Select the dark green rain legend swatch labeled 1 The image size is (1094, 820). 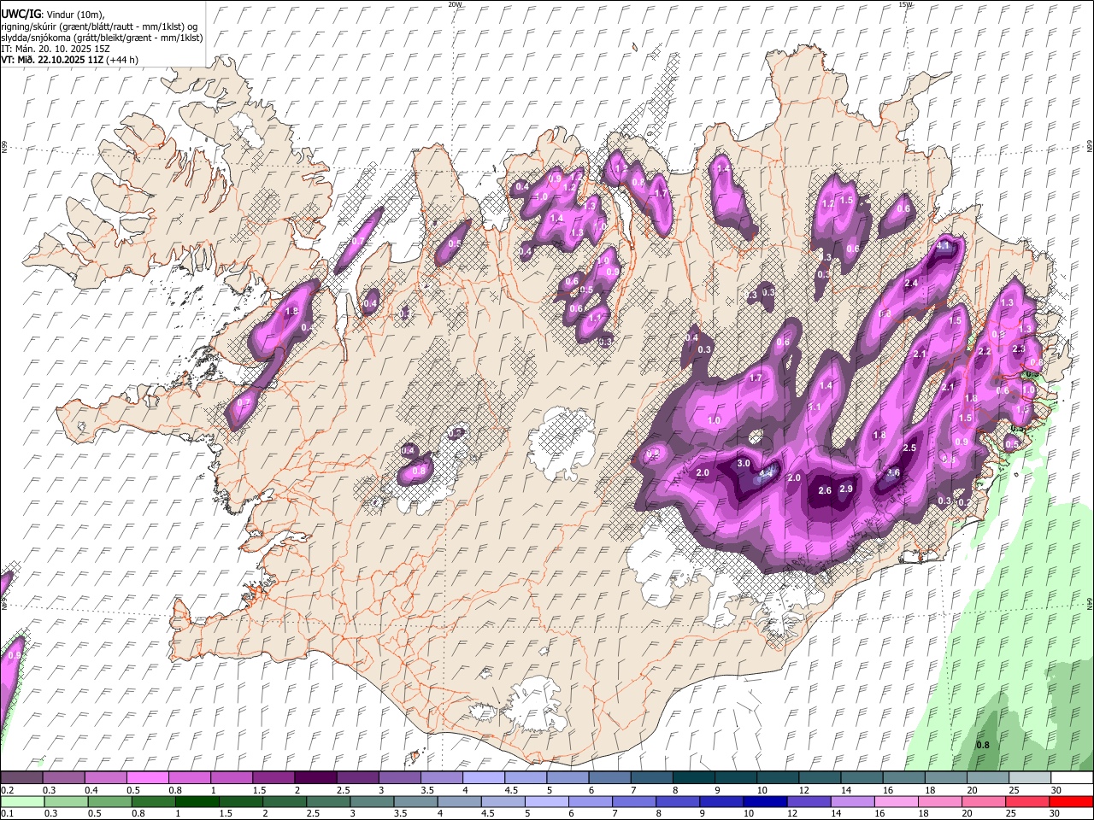[x=197, y=801]
